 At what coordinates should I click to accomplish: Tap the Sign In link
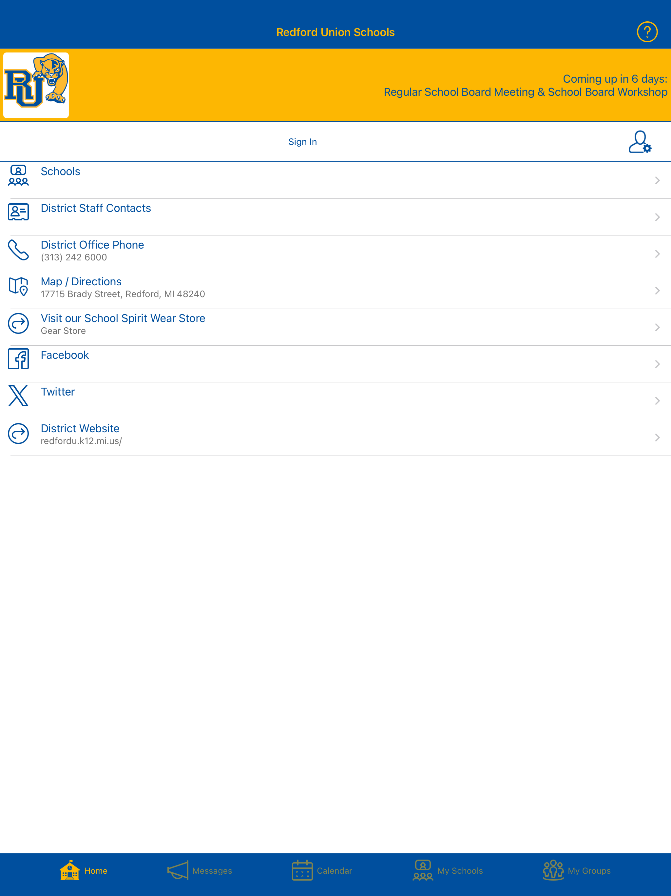tap(302, 142)
